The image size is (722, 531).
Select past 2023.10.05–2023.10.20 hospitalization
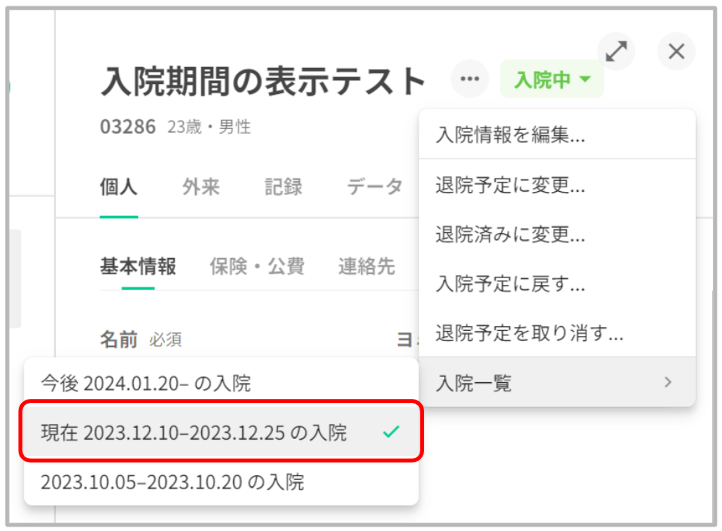(172, 482)
